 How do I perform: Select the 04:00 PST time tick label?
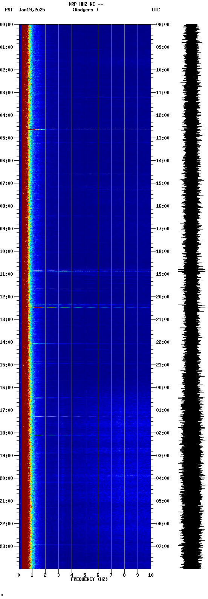[6, 115]
